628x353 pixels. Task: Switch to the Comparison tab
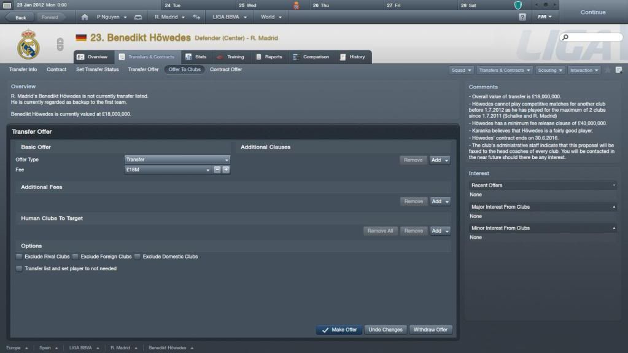coord(311,57)
